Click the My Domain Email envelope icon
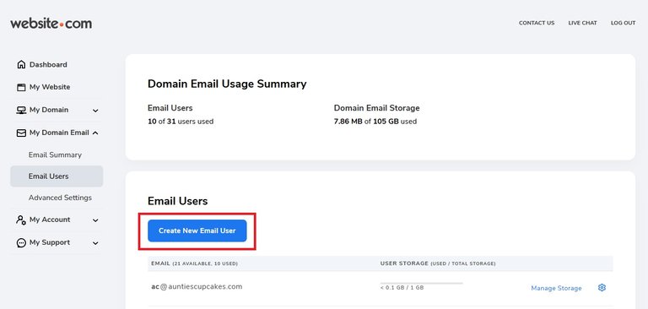This screenshot has width=648, height=309. [x=21, y=133]
